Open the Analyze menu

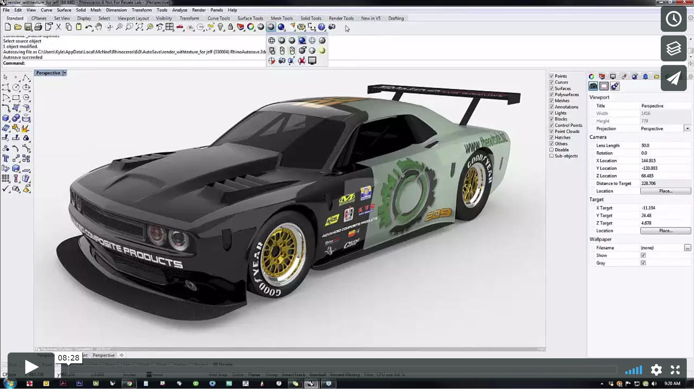180,10
